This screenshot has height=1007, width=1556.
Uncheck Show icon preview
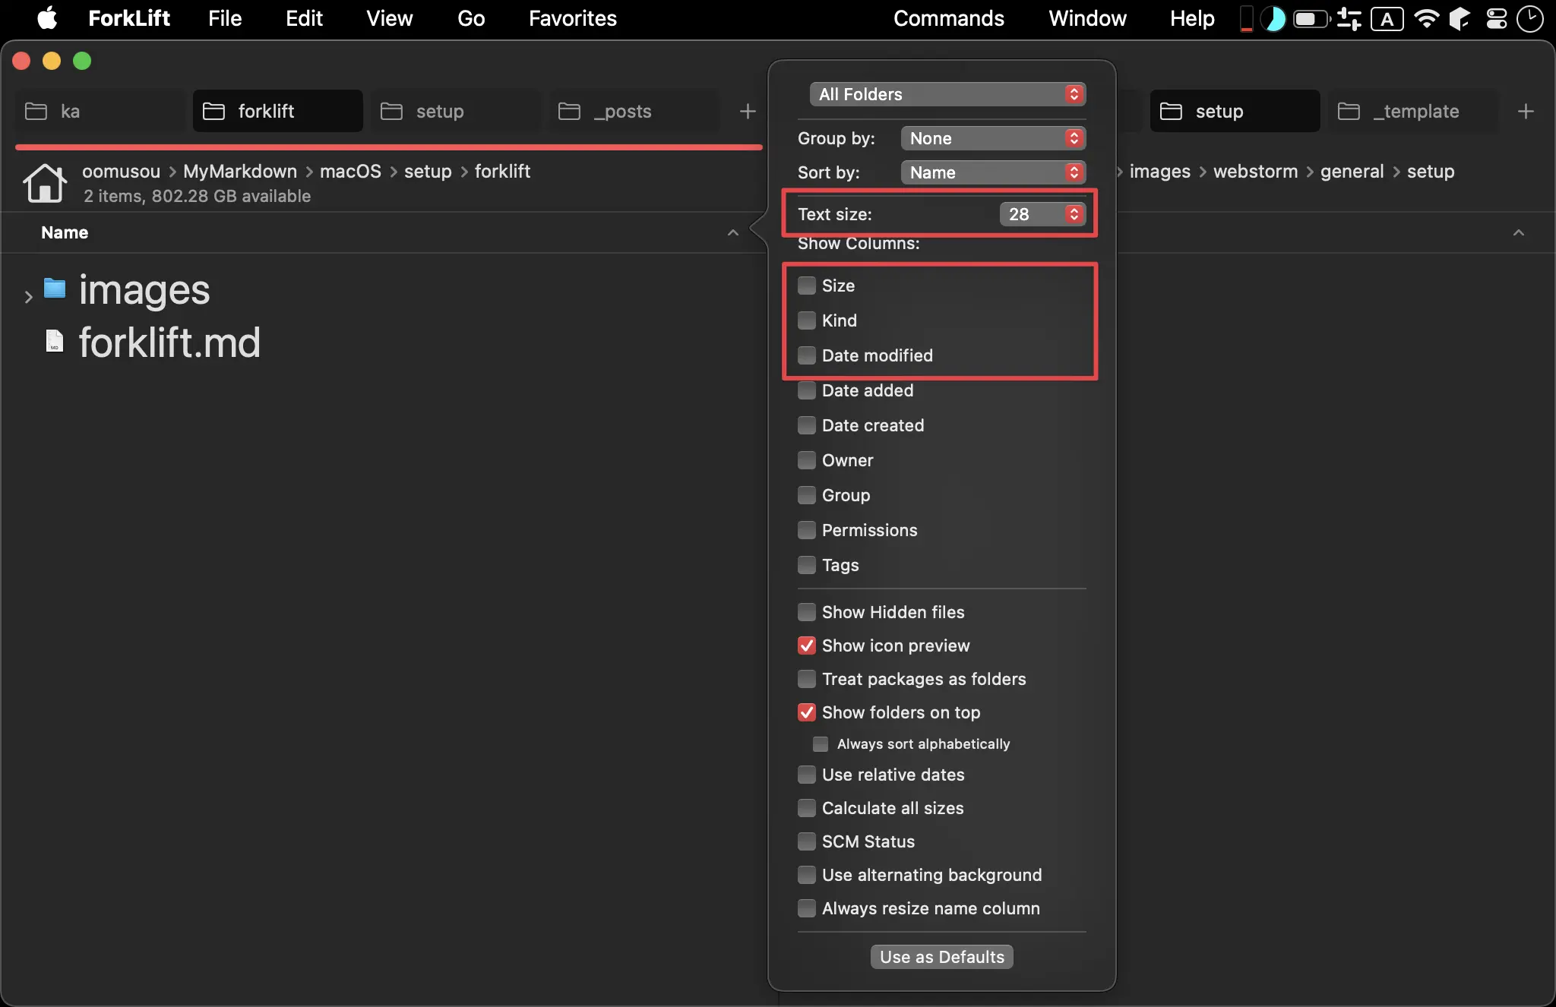[807, 646]
